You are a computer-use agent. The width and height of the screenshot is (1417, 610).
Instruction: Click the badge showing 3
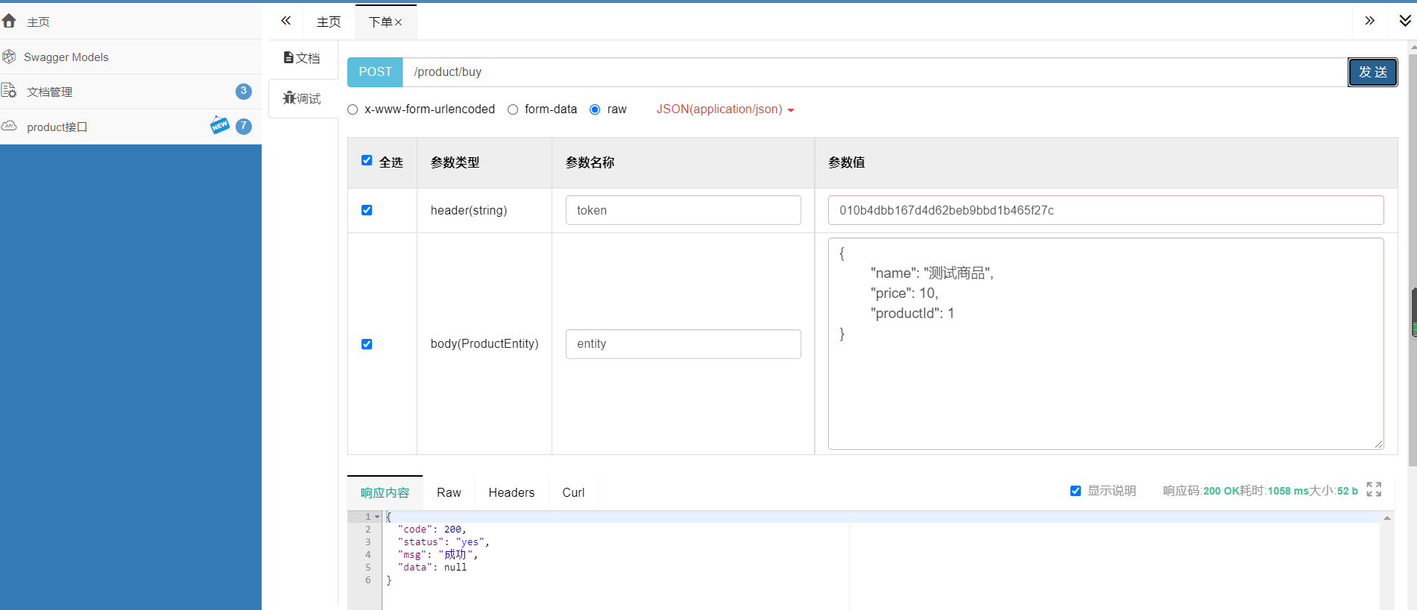(x=243, y=91)
